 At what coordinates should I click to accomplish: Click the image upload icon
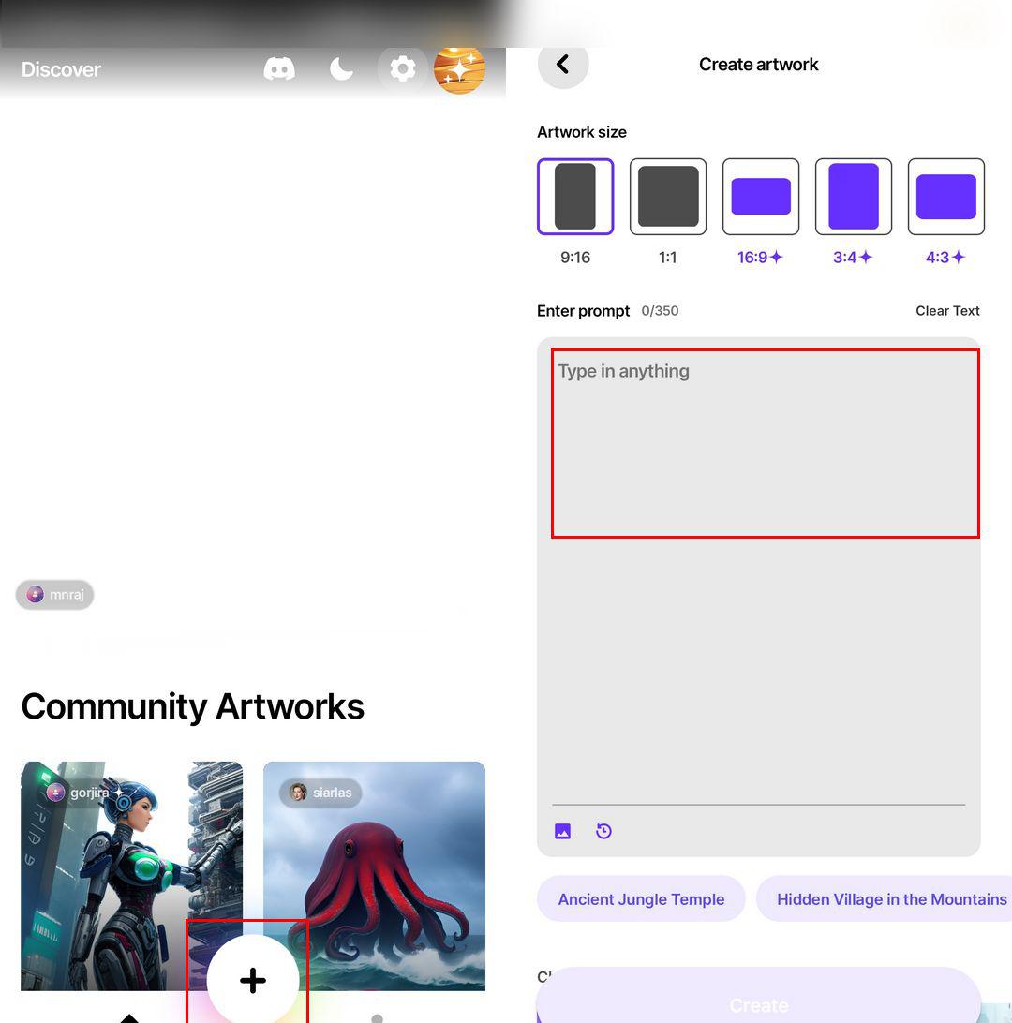coord(562,831)
